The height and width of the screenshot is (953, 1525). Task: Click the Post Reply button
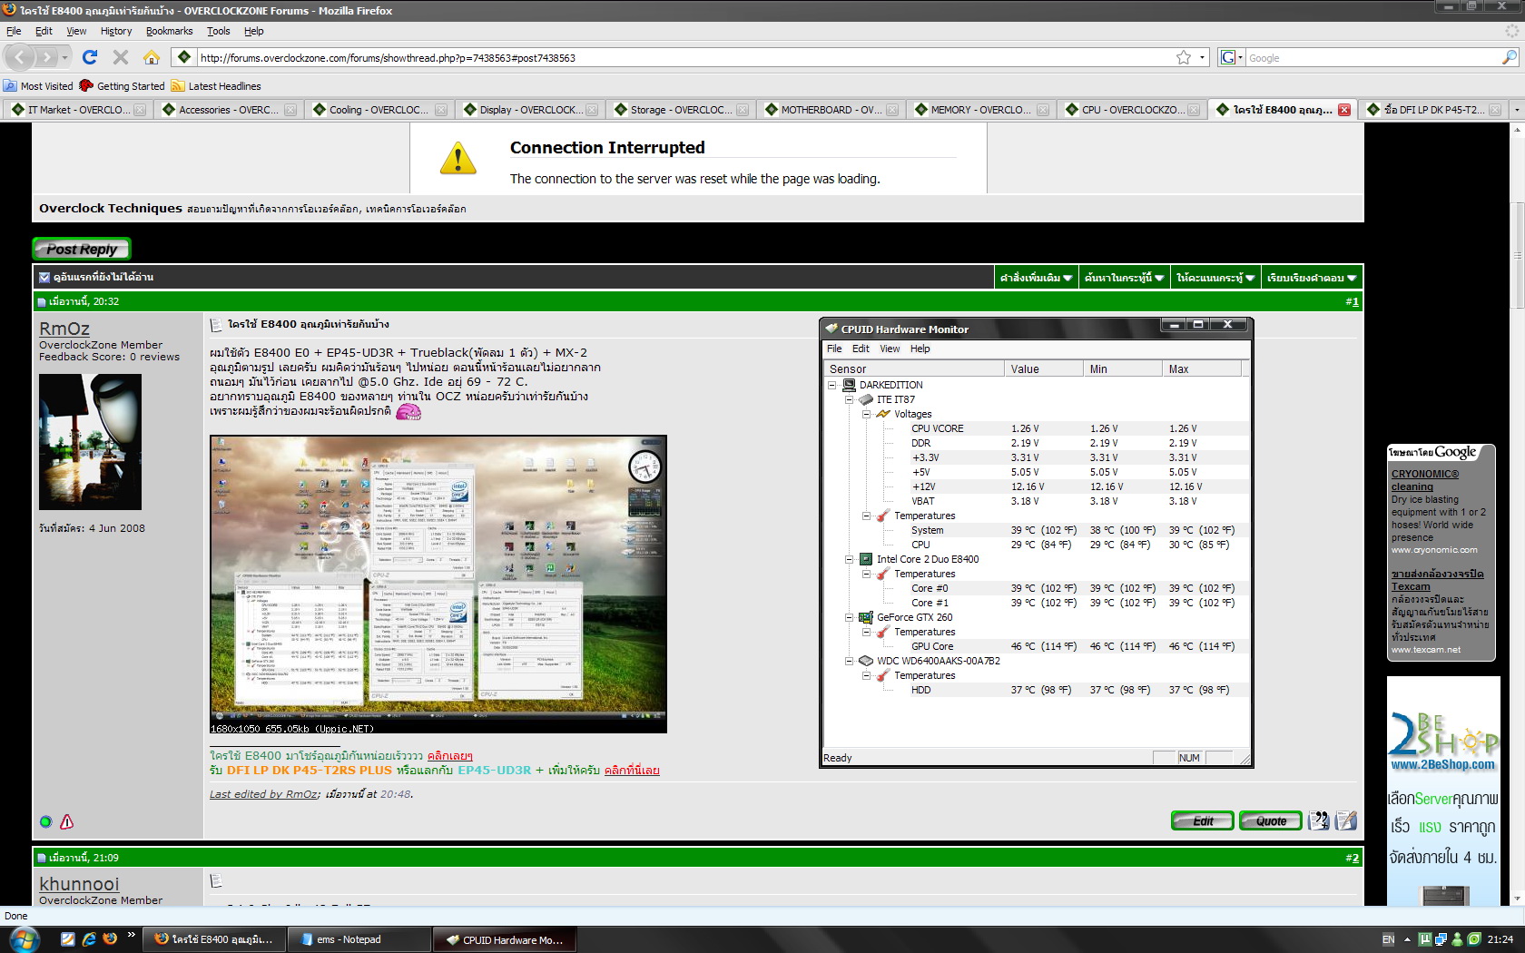click(82, 249)
